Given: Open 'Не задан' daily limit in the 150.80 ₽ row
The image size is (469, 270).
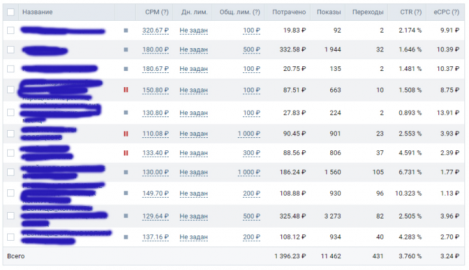Looking at the screenshot, I should click(193, 90).
